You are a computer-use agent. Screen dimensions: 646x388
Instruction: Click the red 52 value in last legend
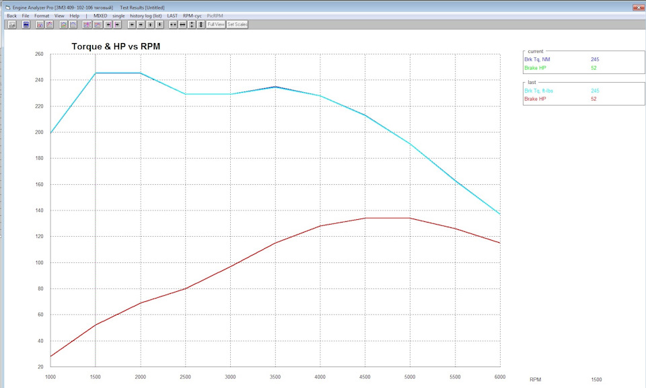pyautogui.click(x=594, y=99)
